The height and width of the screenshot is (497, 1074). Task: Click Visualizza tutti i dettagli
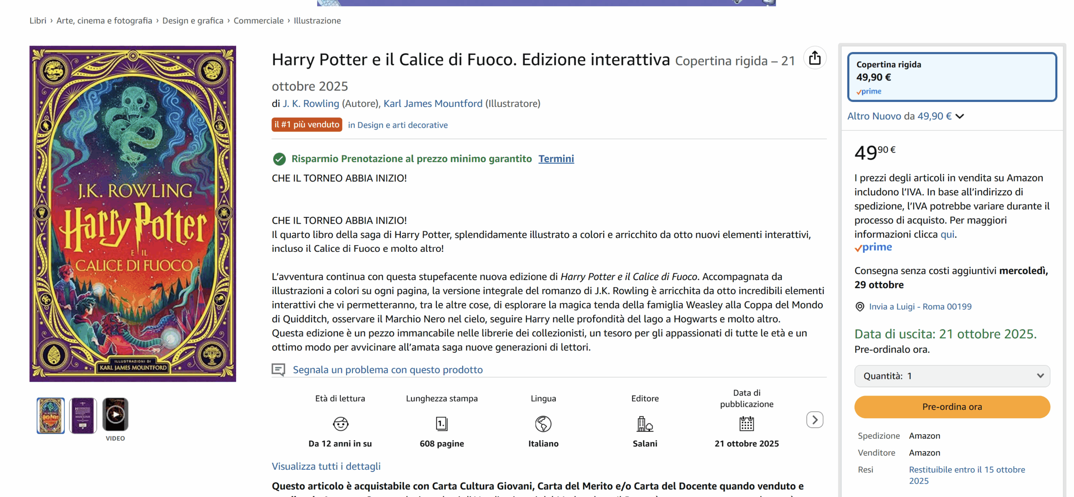[x=326, y=466]
